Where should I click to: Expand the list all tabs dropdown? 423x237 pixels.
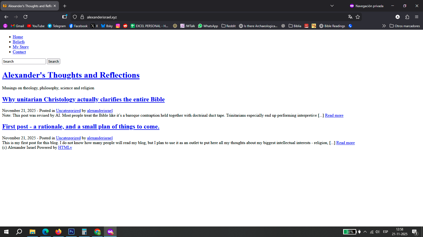click(332, 6)
